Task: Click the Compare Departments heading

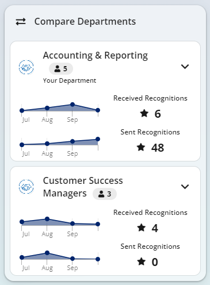Action: tap(85, 21)
